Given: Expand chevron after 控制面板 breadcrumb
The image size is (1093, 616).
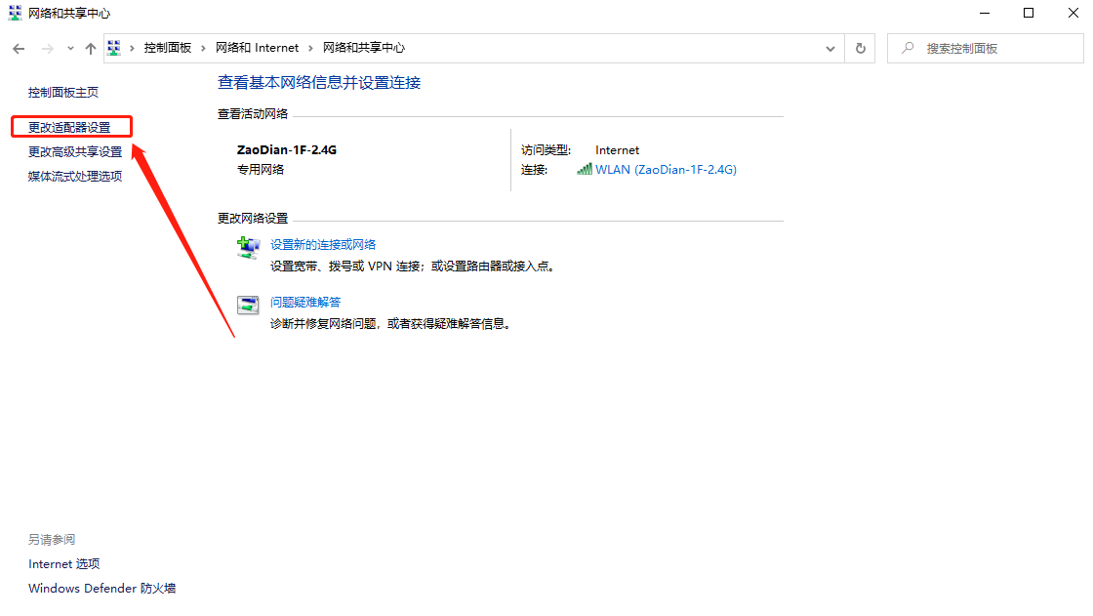Looking at the screenshot, I should [203, 48].
